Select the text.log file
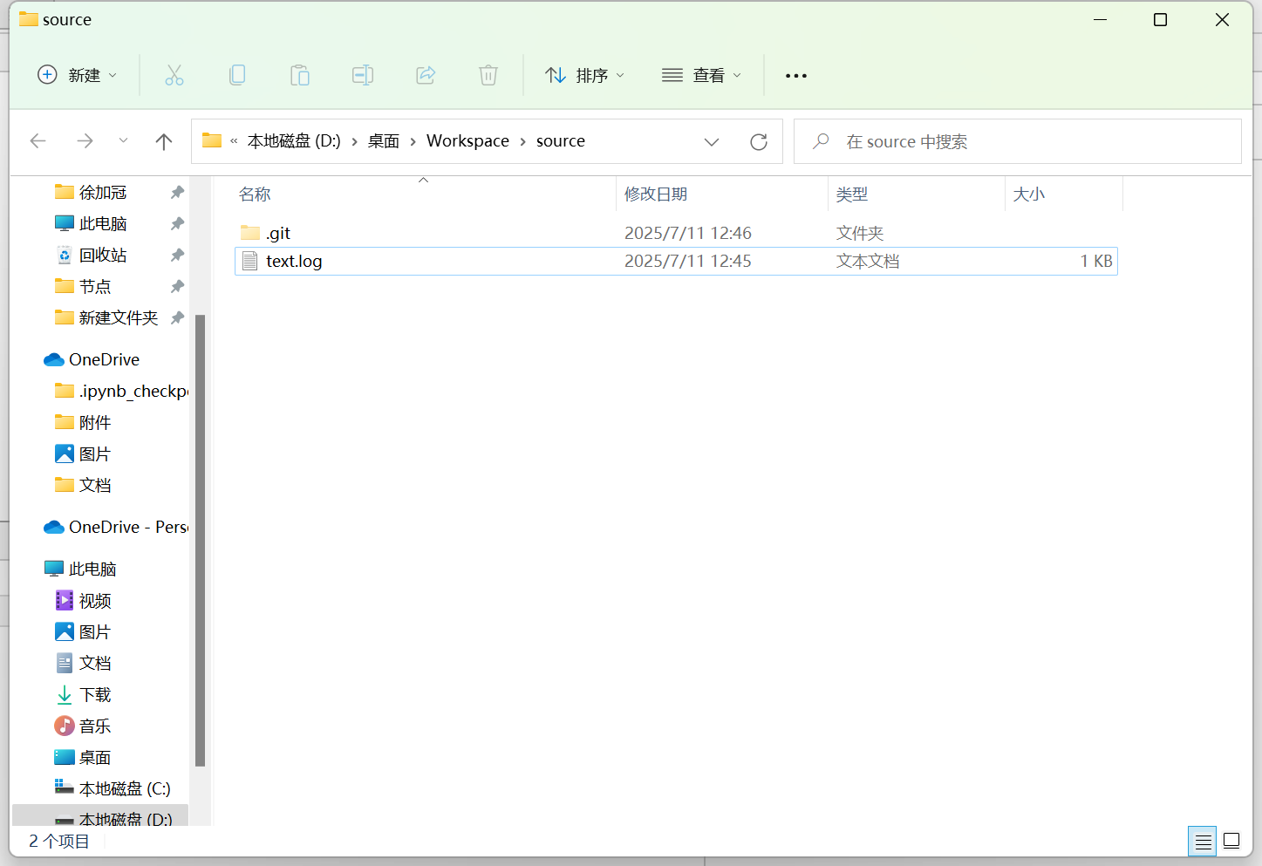The image size is (1262, 866). (676, 261)
